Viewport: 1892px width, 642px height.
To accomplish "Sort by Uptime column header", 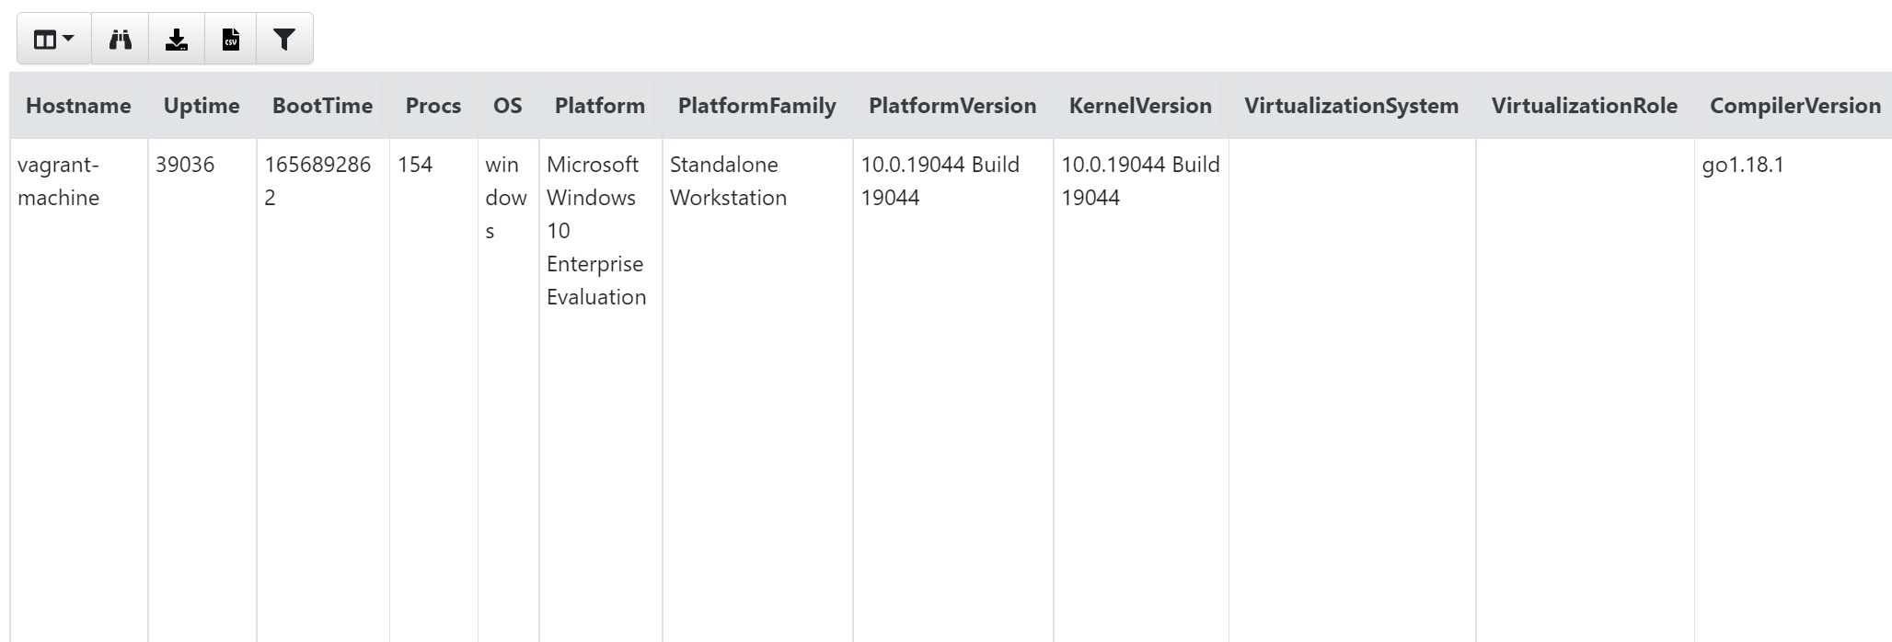I will click(x=202, y=106).
